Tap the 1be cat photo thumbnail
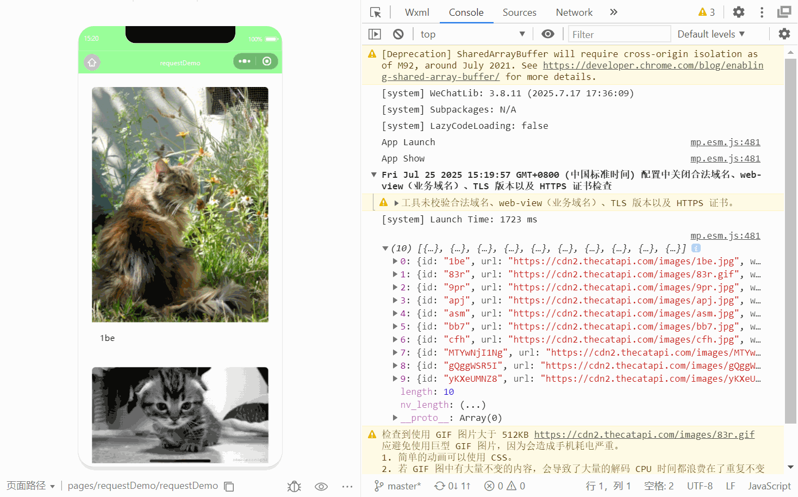 coord(180,204)
